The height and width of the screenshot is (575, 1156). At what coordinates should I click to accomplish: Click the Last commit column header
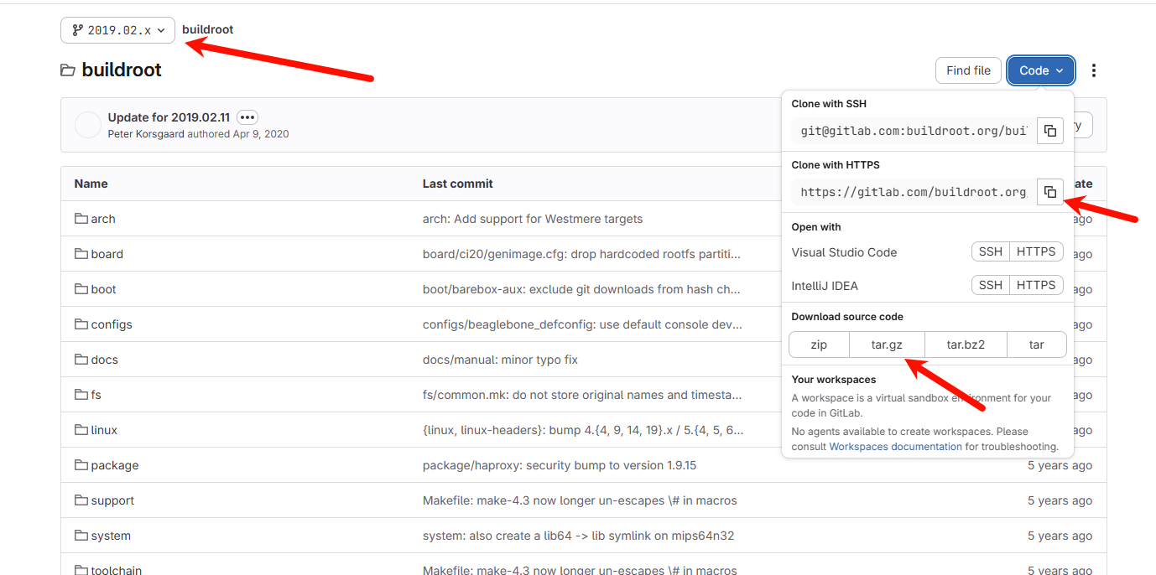(458, 184)
